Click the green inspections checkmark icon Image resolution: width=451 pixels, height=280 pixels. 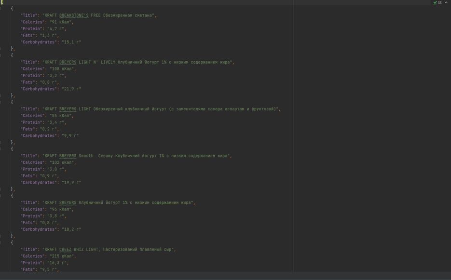pyautogui.click(x=435, y=2)
